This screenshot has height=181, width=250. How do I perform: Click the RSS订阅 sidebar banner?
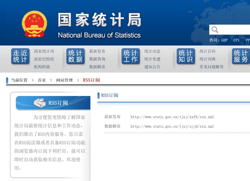[x=53, y=103]
